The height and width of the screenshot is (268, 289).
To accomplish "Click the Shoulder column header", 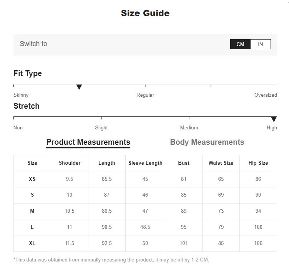I will [70, 163].
